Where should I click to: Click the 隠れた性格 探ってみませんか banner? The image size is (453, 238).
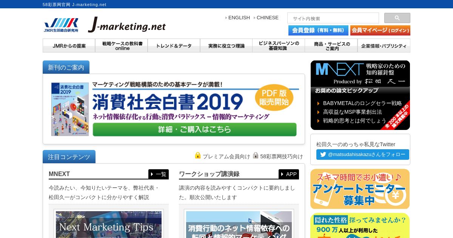click(360, 226)
